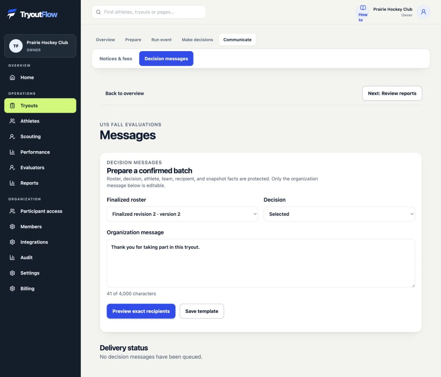Open the How to book icon
The image size is (441, 377).
[x=363, y=8]
